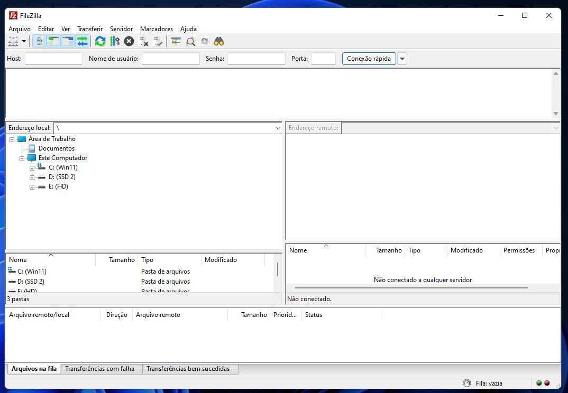Open the Site Manager dropdown arrow
This screenshot has height=393, width=568.
tap(24, 41)
